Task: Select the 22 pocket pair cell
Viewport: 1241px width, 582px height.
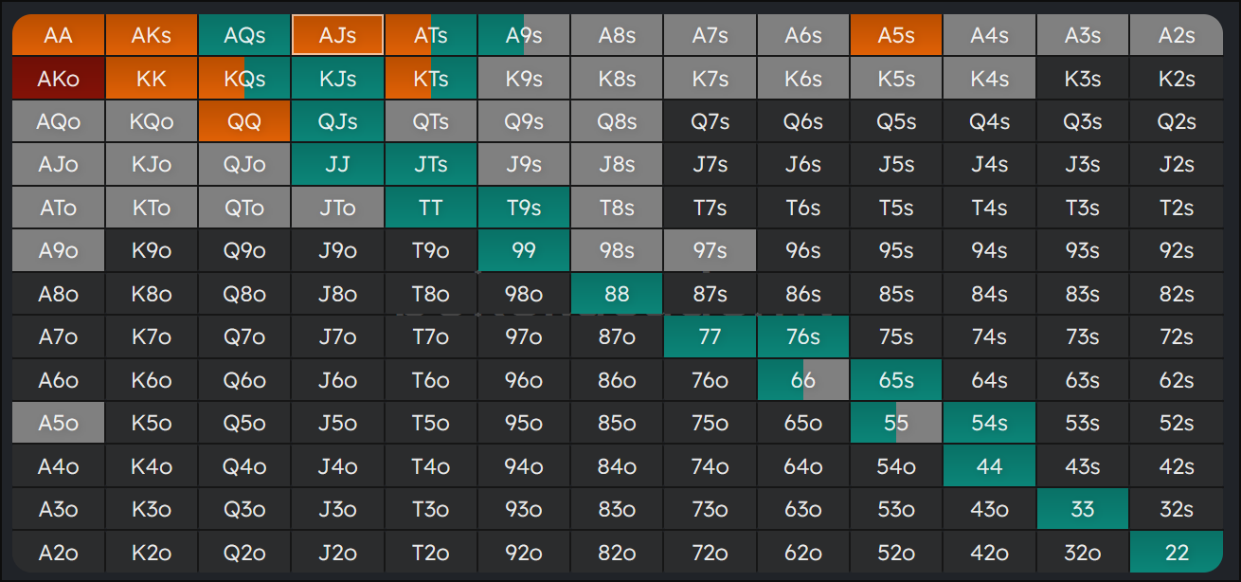Action: tap(1176, 553)
